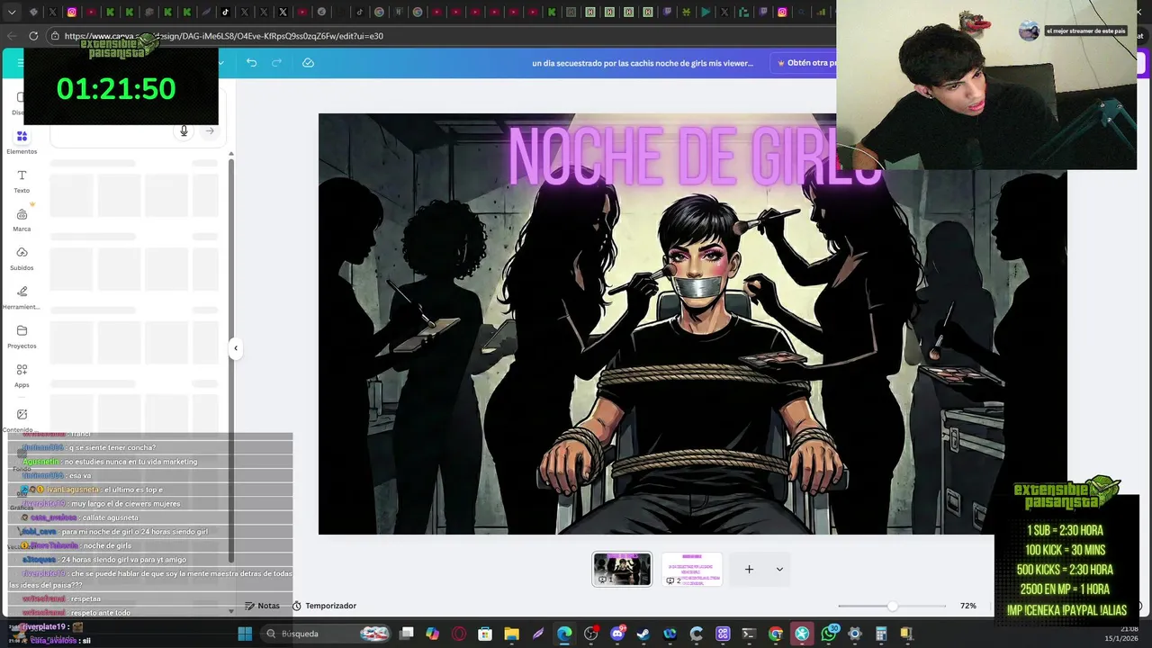The width and height of the screenshot is (1152, 648).
Task: Open the Proyectos folder panel
Action: pyautogui.click(x=22, y=337)
